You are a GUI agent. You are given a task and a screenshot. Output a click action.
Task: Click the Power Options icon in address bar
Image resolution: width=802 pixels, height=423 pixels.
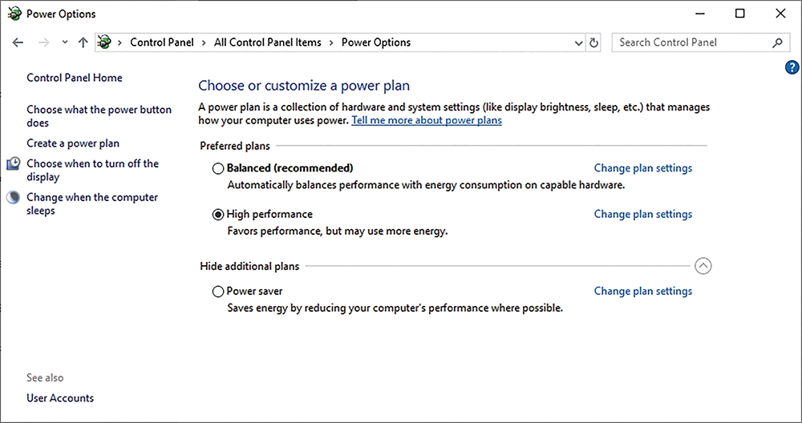[x=104, y=42]
